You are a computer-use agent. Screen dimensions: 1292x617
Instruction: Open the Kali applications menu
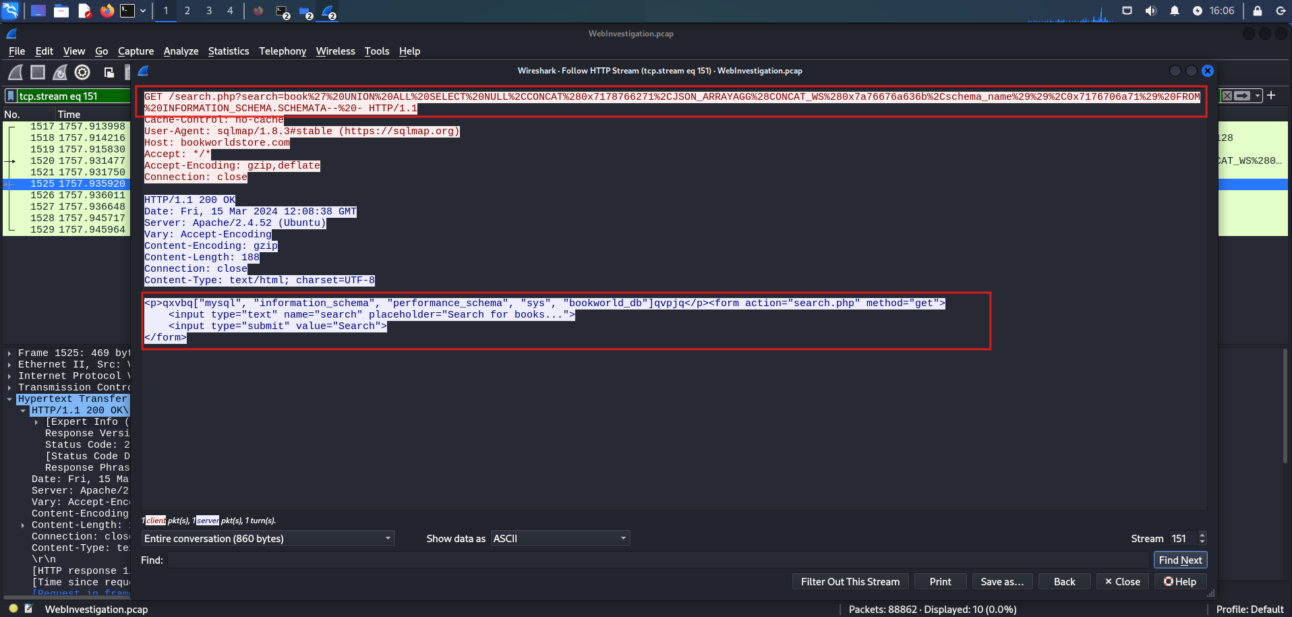pos(11,11)
